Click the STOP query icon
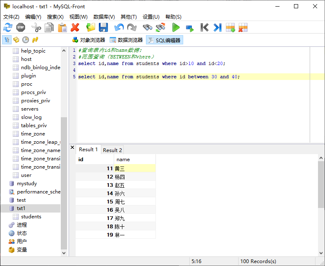The height and width of the screenshot is (266, 325). 21,27
